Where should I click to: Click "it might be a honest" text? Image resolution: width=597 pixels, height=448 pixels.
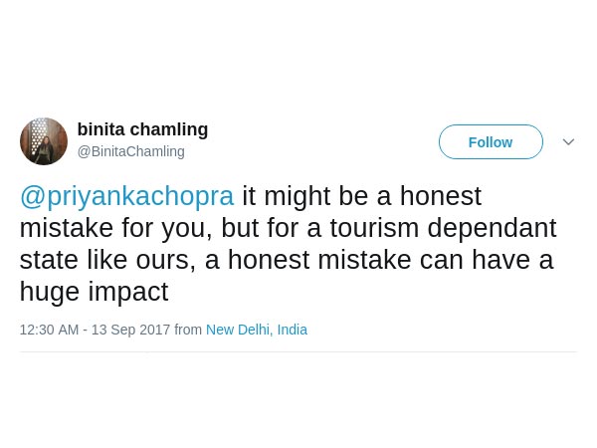(361, 196)
